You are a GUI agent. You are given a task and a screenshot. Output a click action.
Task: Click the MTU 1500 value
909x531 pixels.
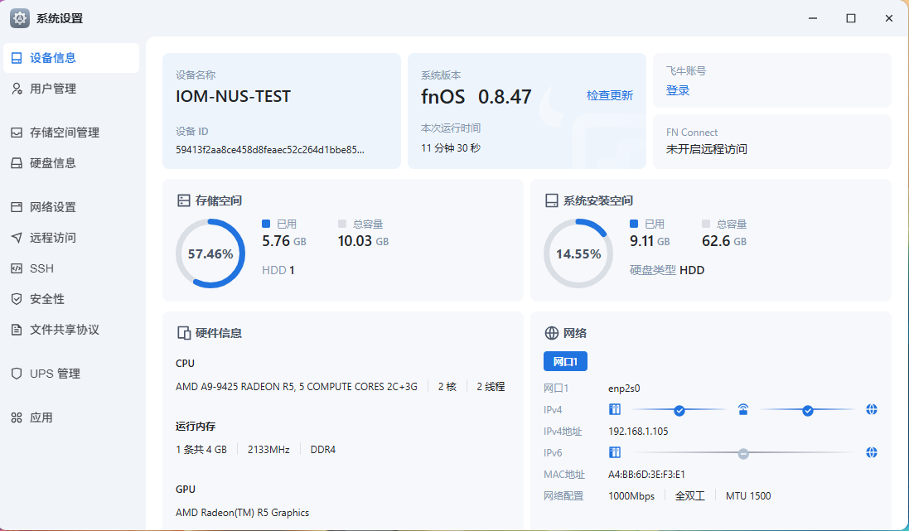[x=748, y=495]
